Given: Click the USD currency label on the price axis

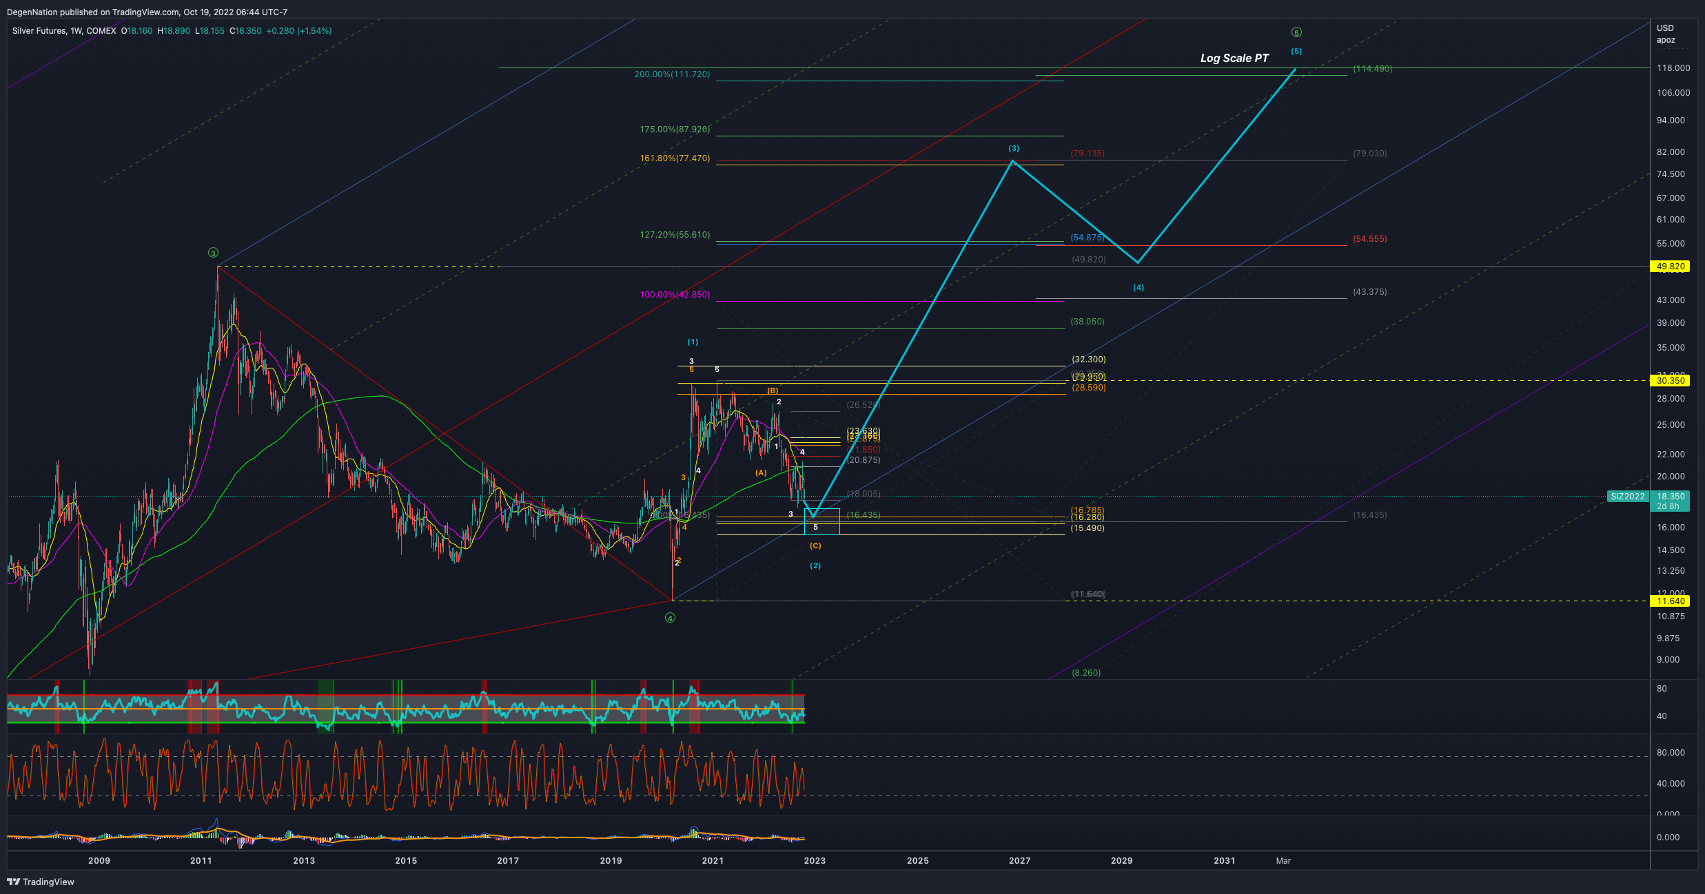Looking at the screenshot, I should (x=1665, y=28).
